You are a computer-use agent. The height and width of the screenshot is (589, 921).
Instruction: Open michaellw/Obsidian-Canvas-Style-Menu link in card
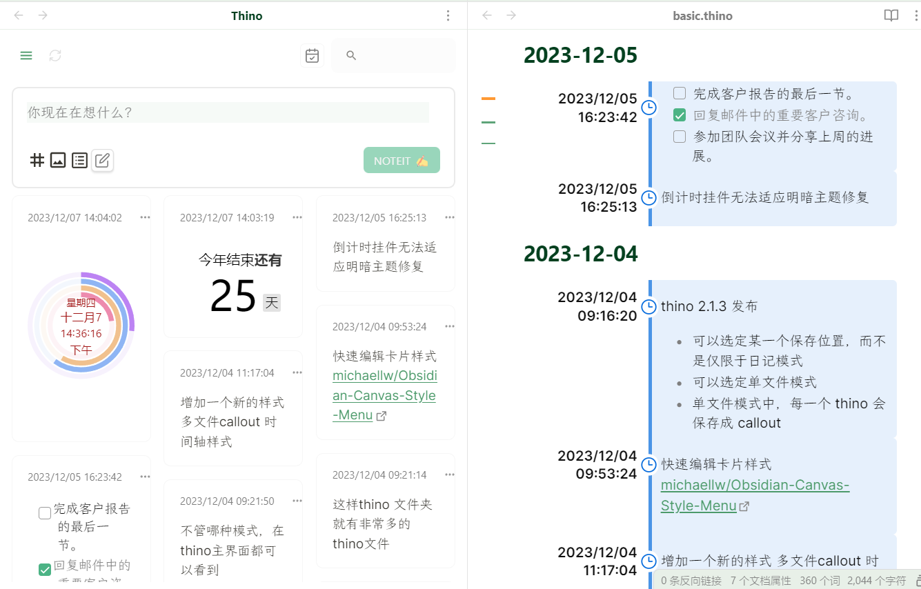pyautogui.click(x=384, y=396)
